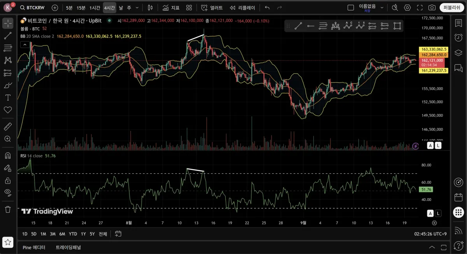Open the help question mark icon
This screenshot has height=254, width=467.
tap(458, 245)
